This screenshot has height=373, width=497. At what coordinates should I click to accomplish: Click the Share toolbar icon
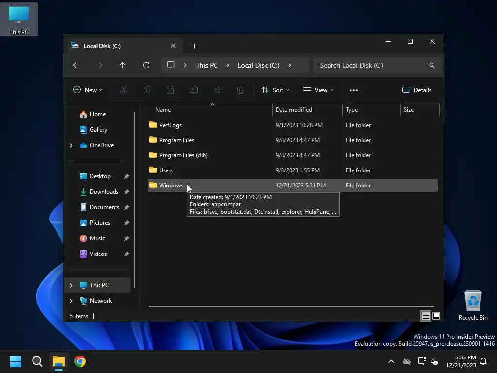tap(217, 90)
